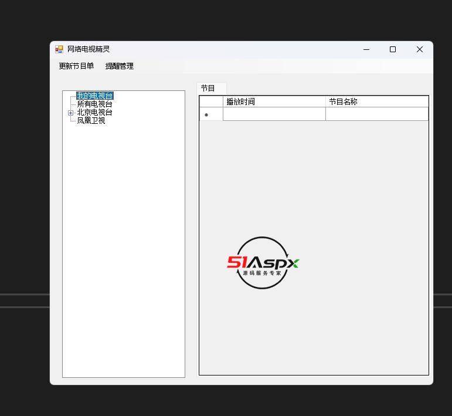Select the 我的电视台 tree node
Screen dimensions: 452x416
pos(95,96)
